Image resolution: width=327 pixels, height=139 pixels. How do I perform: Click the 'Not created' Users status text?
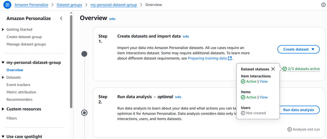256,113
